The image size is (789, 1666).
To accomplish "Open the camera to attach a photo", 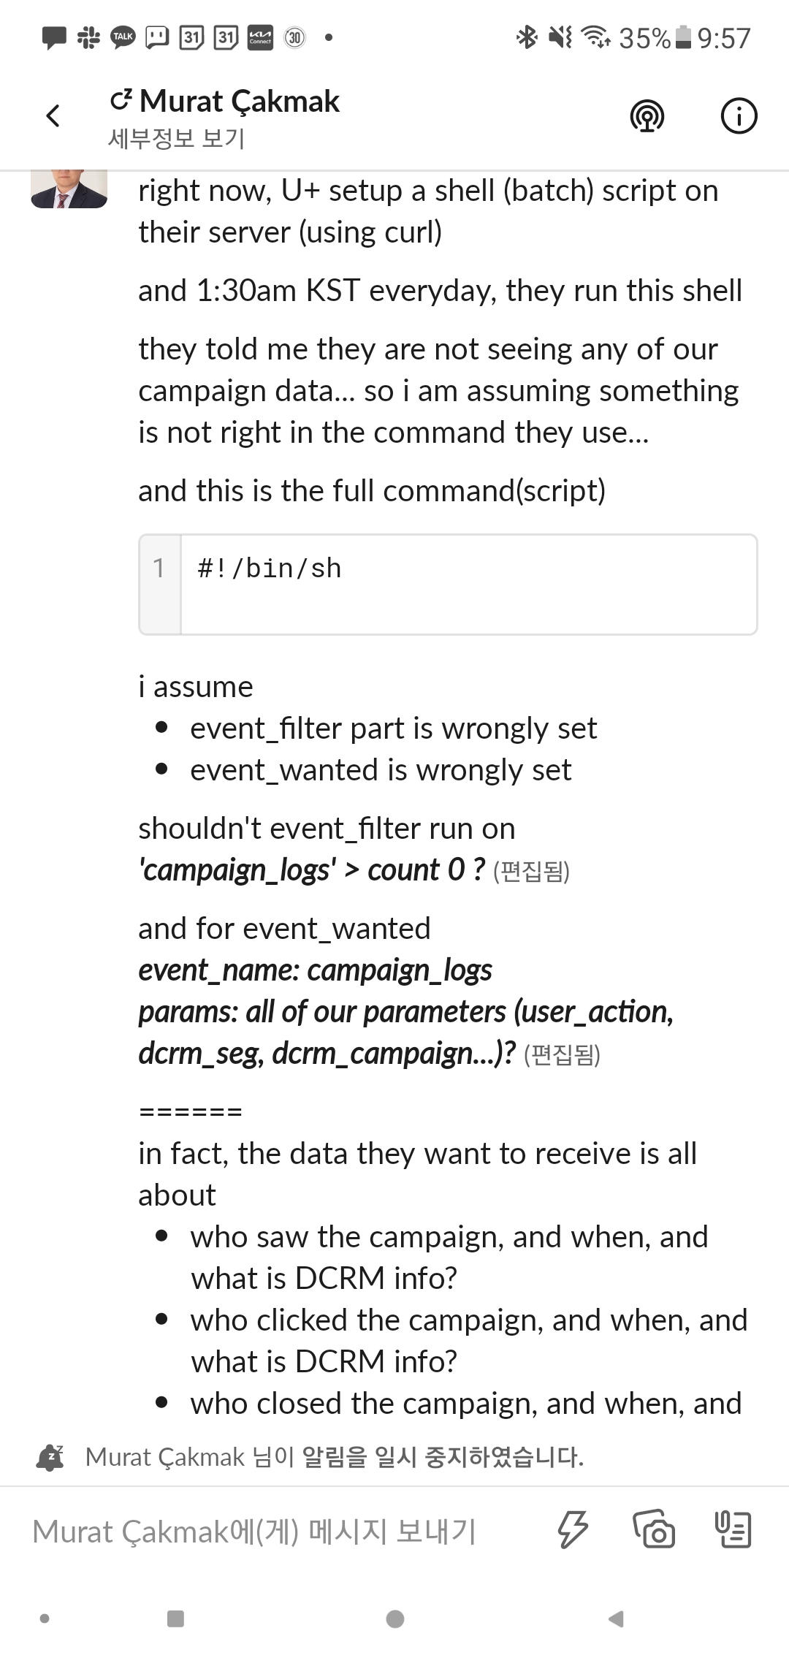I will click(654, 1530).
